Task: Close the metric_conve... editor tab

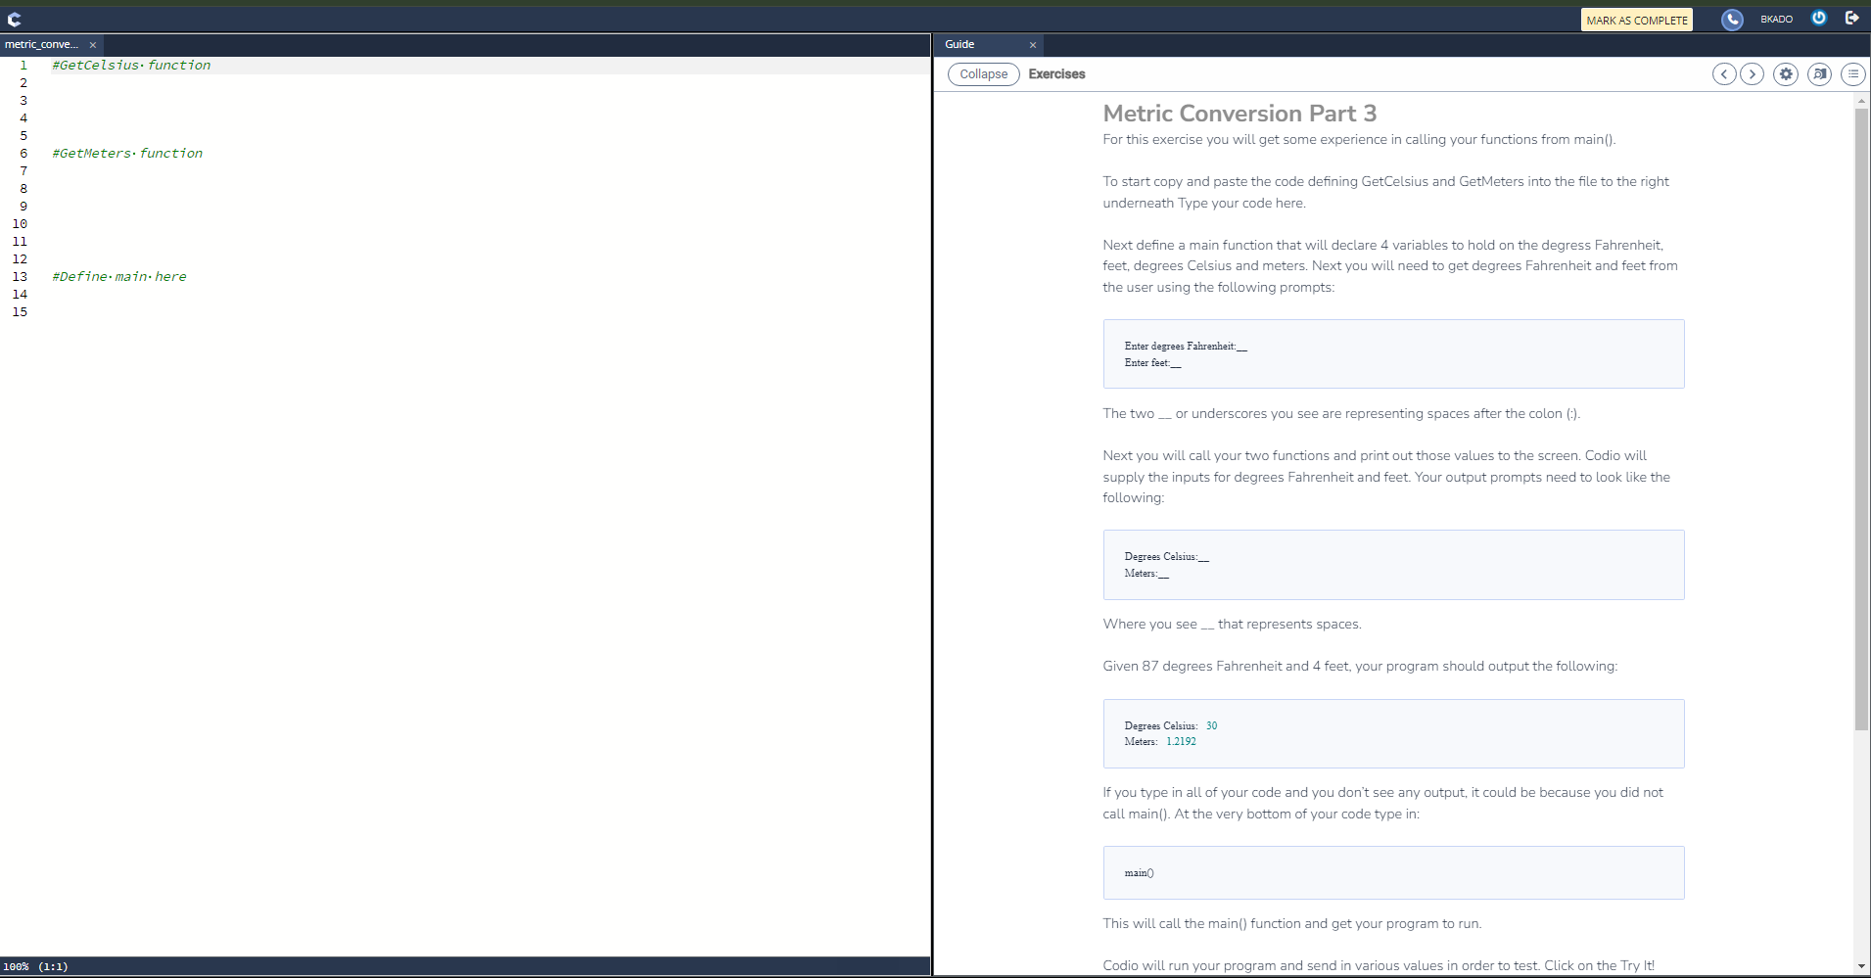Action: 92,44
